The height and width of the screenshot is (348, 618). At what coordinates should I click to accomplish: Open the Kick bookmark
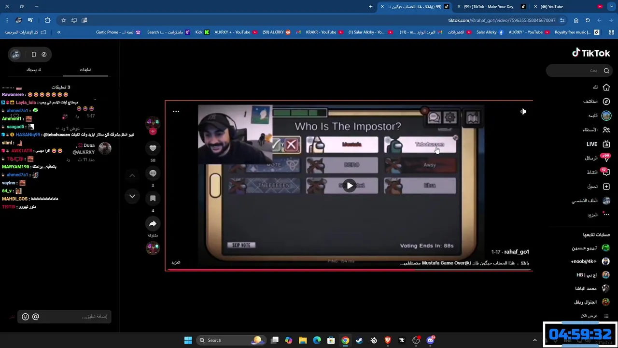tap(202, 32)
